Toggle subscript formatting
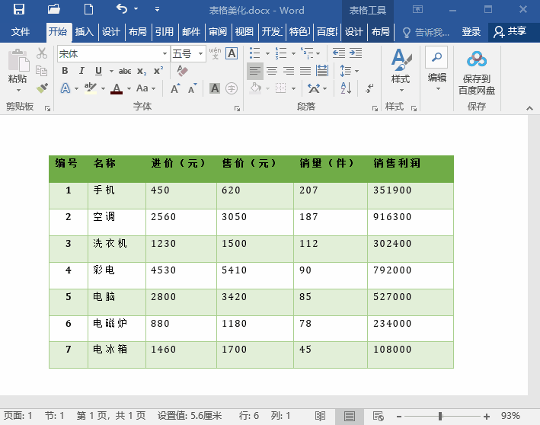The width and height of the screenshot is (540, 425). click(142, 71)
